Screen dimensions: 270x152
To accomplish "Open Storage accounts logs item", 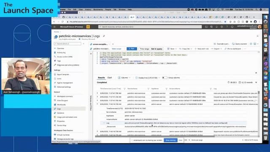I will [65, 139].
